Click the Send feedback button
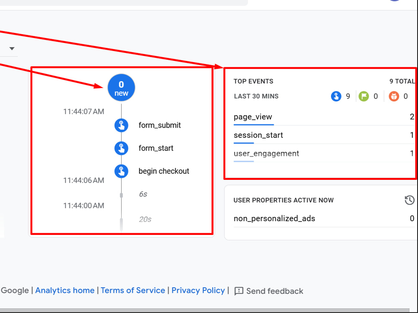Screen dimensions: 418x313 click(269, 291)
